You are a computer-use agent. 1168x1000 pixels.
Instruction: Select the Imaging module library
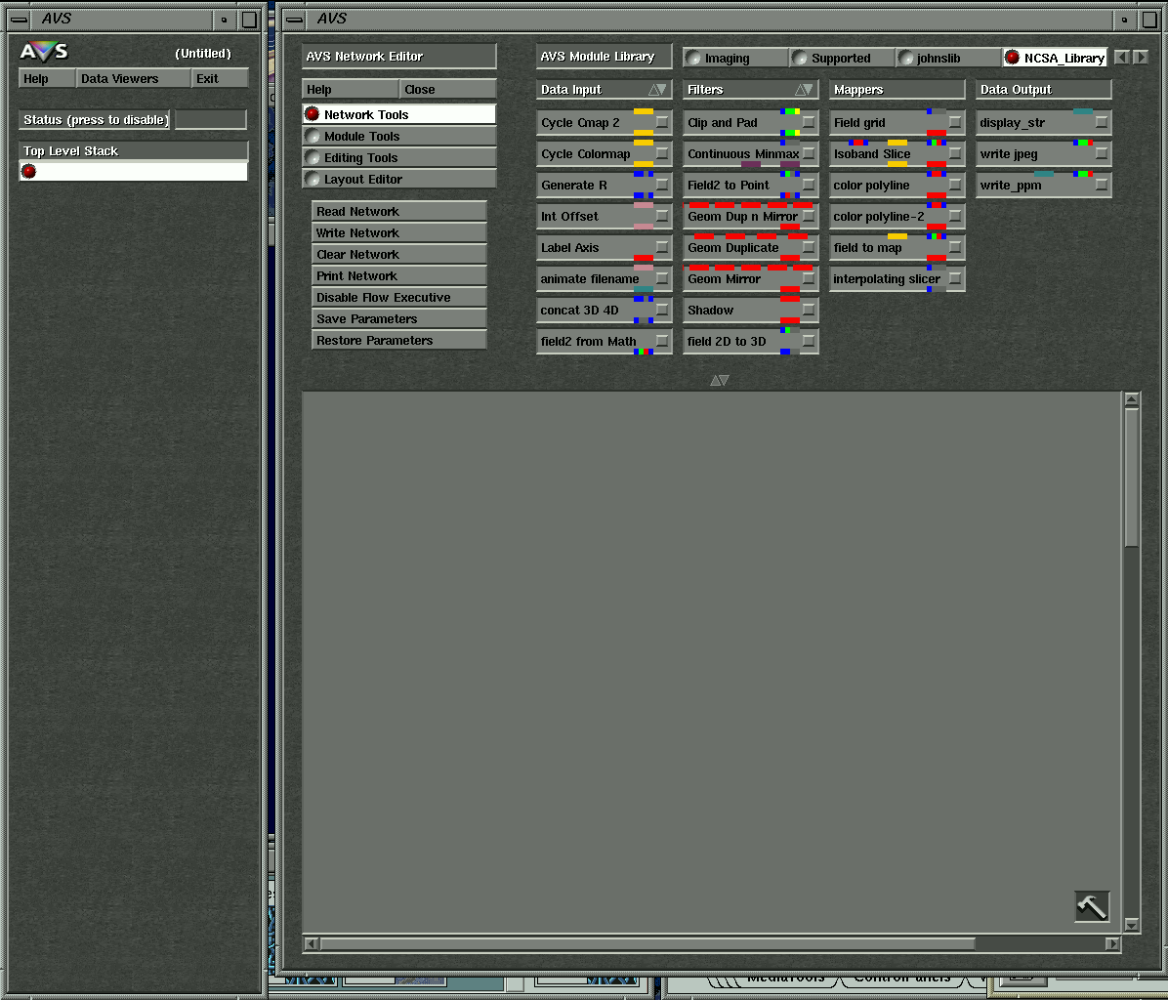pyautogui.click(x=735, y=58)
